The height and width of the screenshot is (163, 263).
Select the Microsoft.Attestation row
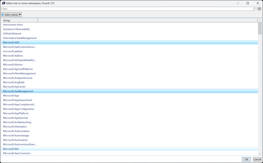(130, 127)
